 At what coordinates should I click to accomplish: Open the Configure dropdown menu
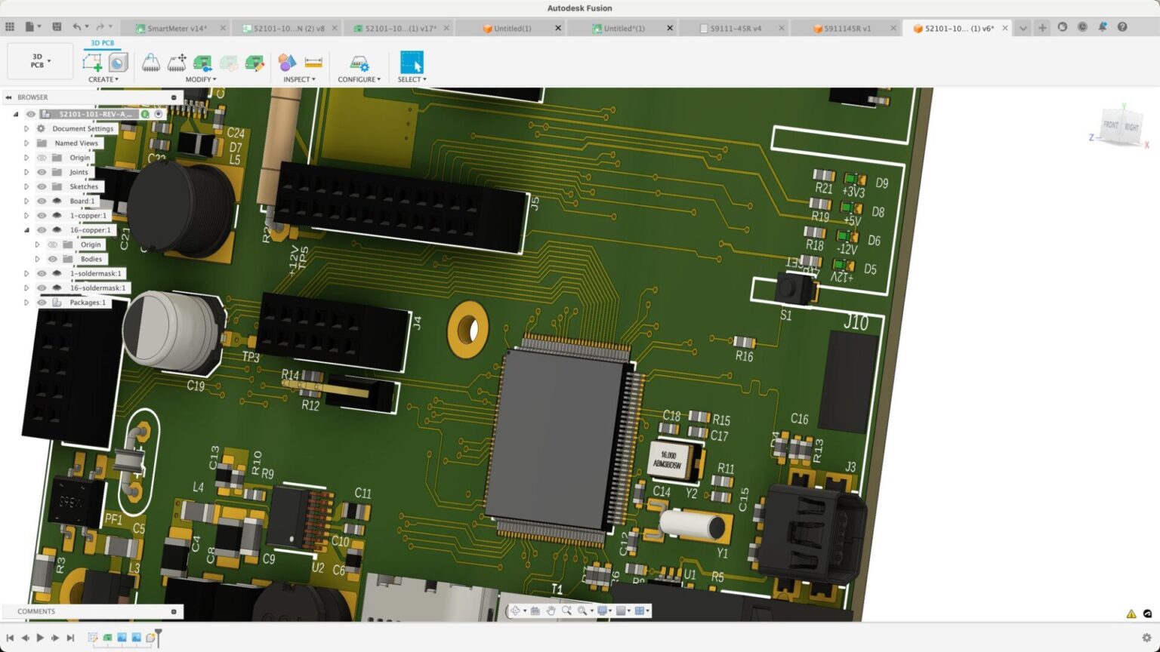click(359, 78)
